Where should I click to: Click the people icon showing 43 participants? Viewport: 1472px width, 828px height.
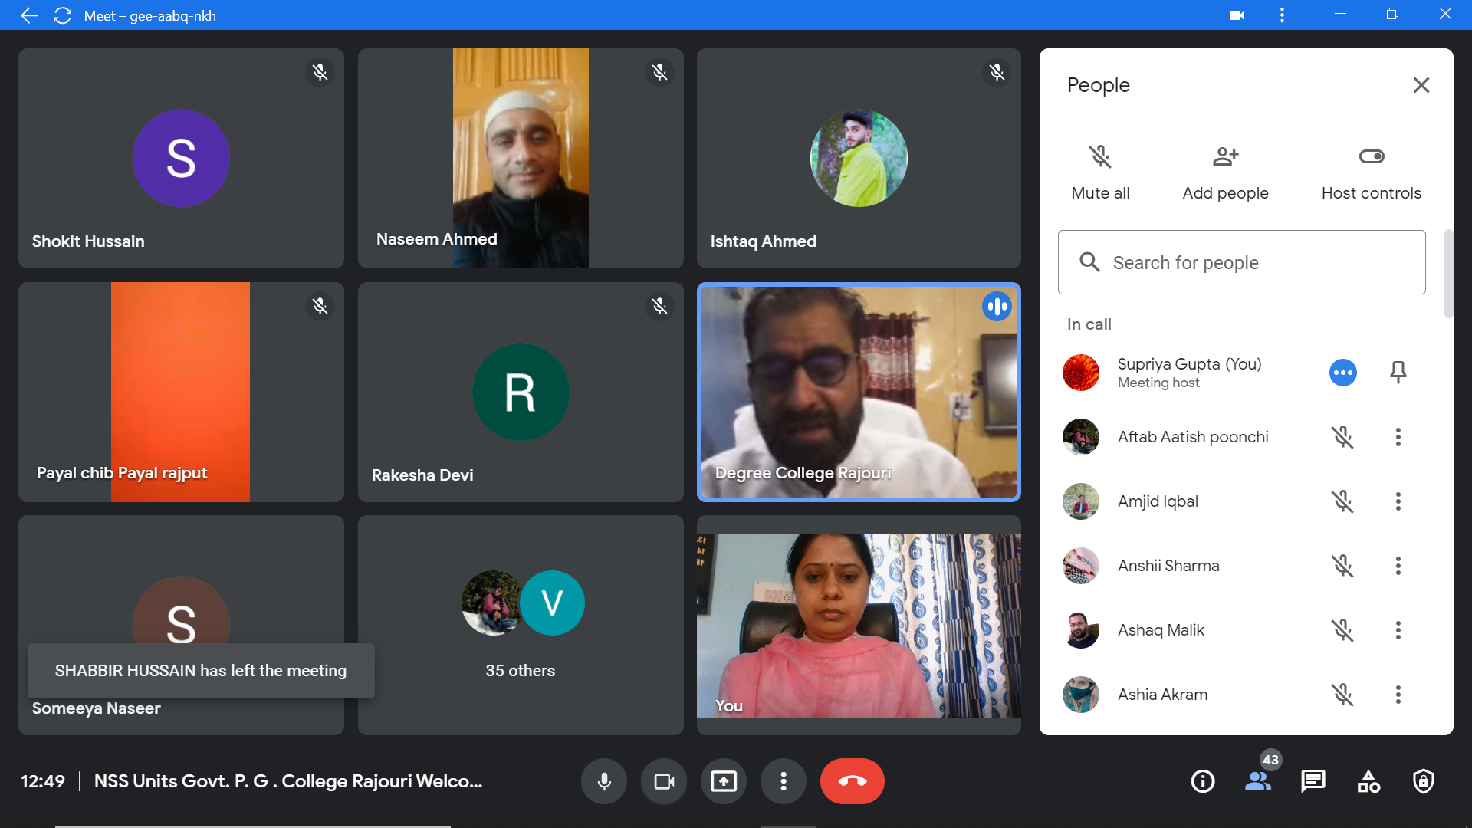coord(1257,781)
